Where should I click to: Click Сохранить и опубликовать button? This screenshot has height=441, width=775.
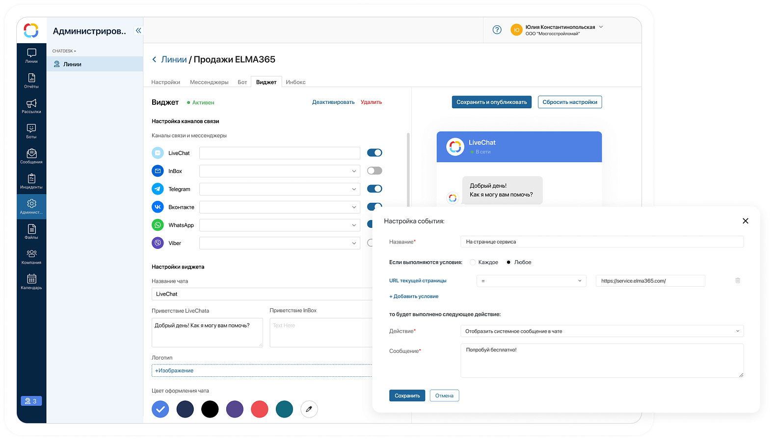[491, 102]
